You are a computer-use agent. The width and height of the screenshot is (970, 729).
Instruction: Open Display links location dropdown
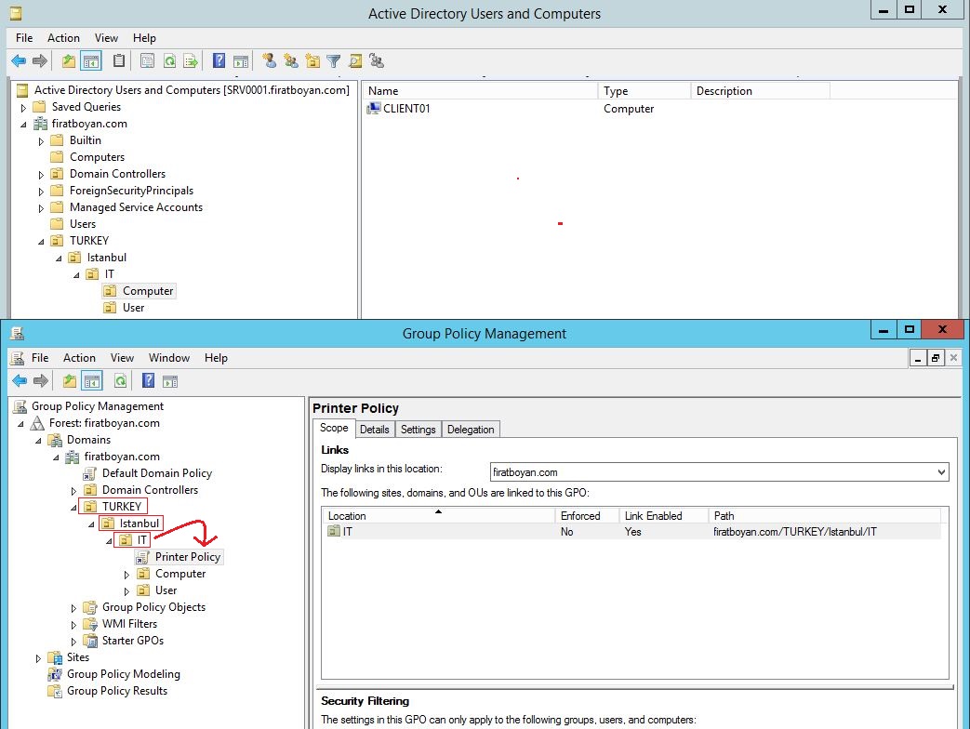click(941, 472)
